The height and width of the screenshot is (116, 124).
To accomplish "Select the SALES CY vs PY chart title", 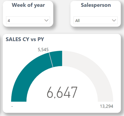I will point(25,39).
